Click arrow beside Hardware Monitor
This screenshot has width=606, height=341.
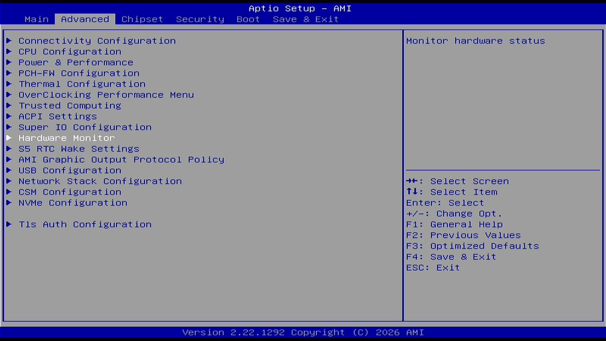pos(9,138)
